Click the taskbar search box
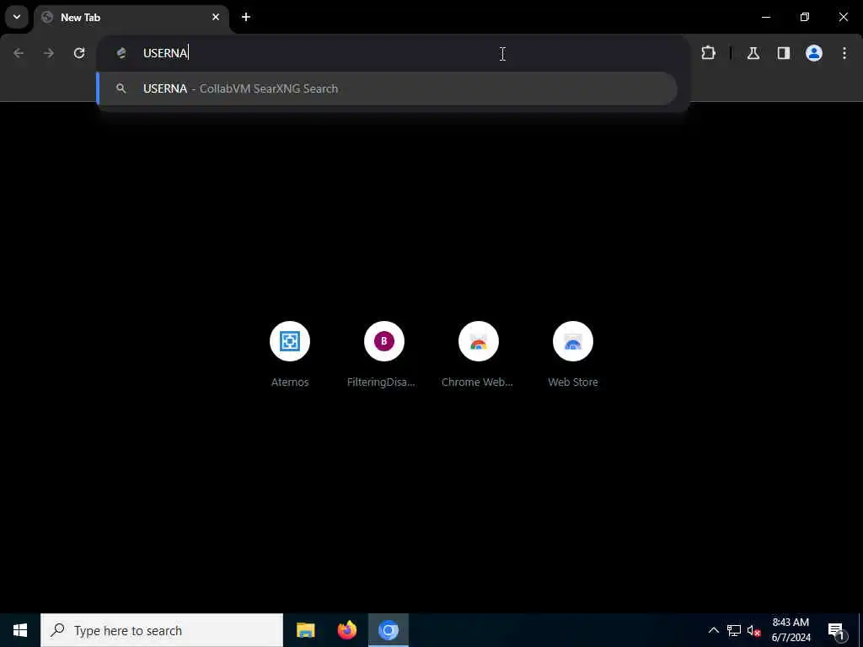 tap(162, 630)
